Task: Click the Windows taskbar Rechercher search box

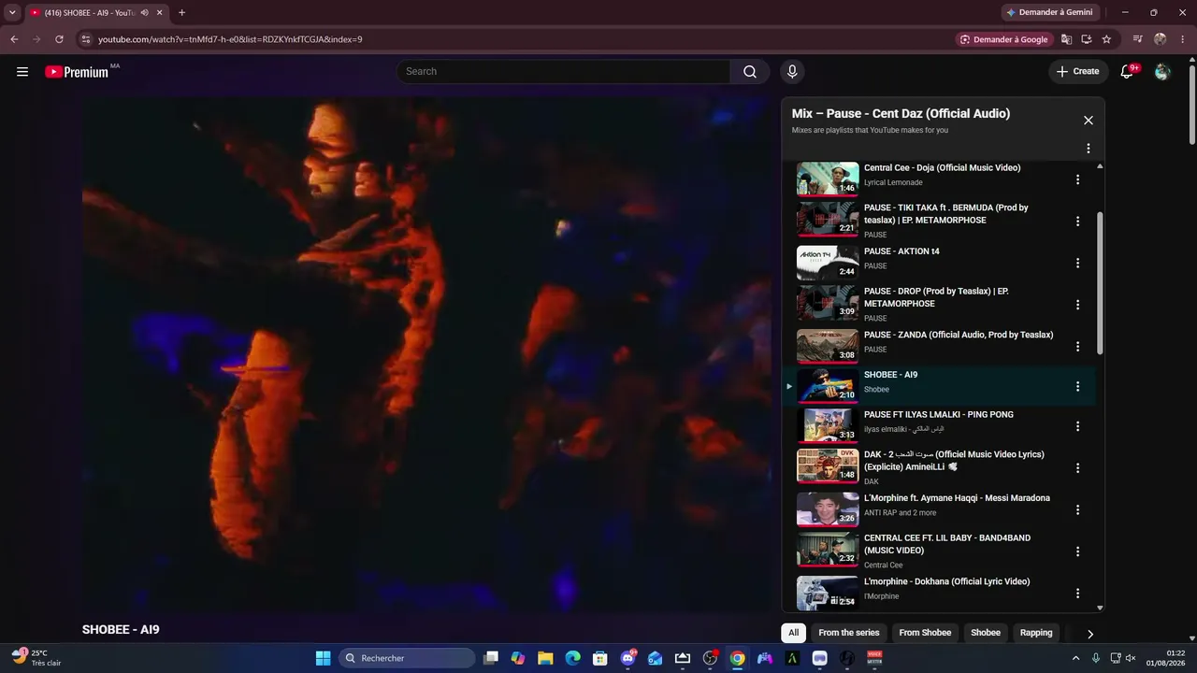Action: 407,658
